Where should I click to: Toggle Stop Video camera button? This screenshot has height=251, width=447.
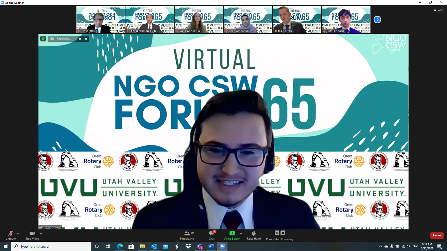[32, 234]
